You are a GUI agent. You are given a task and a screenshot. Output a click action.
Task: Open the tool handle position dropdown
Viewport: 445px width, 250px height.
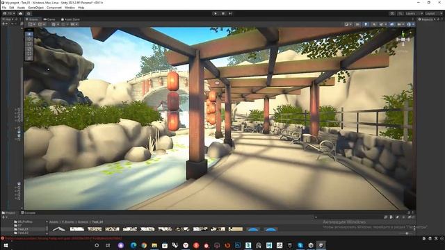click(32, 24)
